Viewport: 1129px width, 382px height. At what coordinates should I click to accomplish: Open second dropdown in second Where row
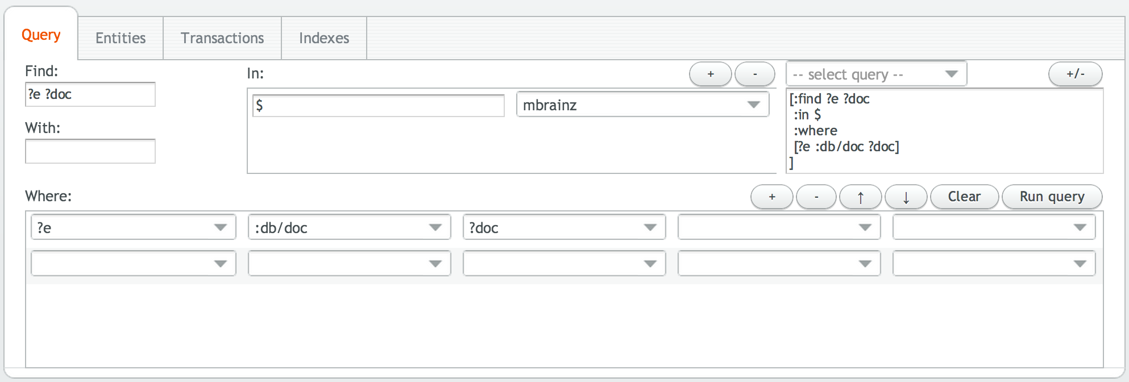350,263
